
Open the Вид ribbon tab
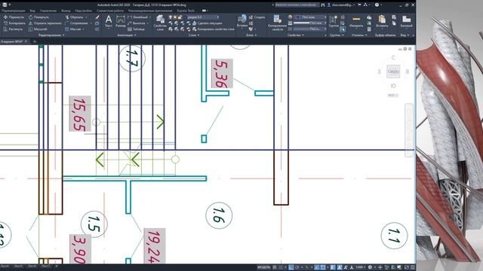[32, 11]
